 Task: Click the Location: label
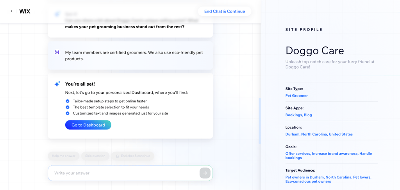click(294, 127)
